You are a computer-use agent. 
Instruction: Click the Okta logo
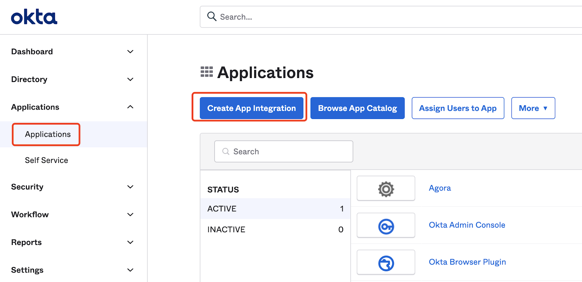(x=34, y=17)
